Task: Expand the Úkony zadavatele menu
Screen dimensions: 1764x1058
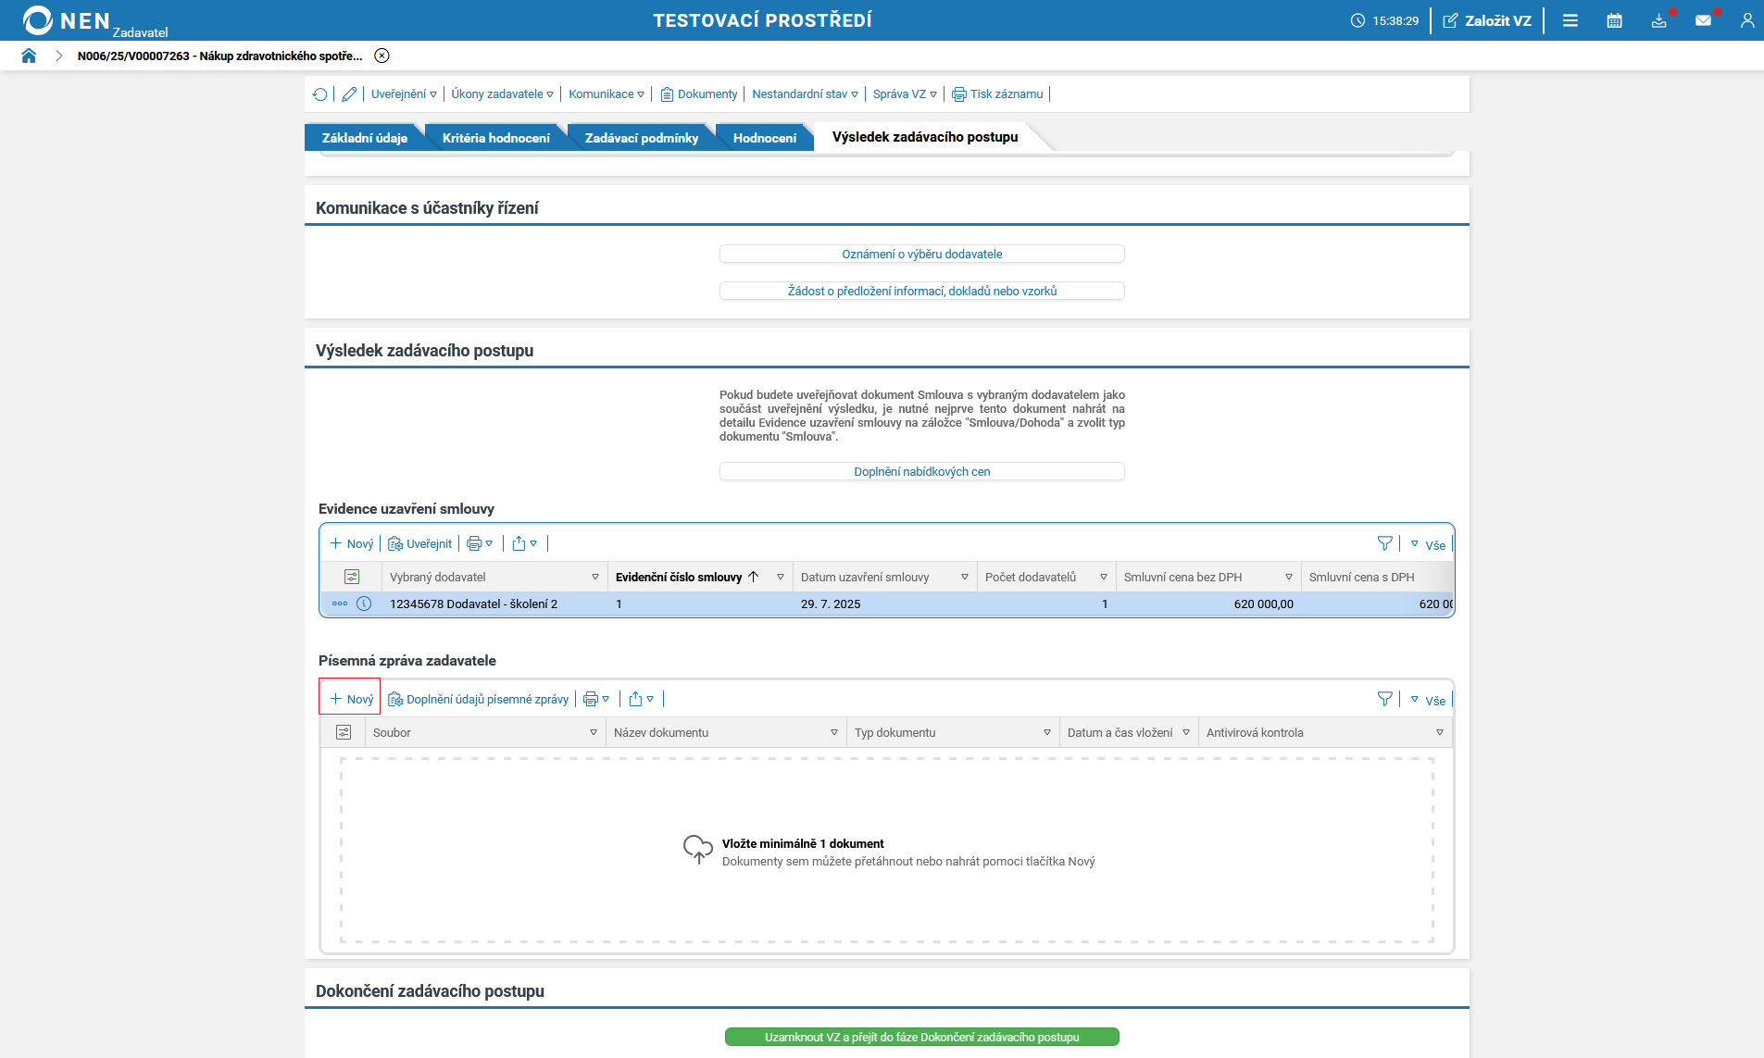Action: [x=502, y=94]
